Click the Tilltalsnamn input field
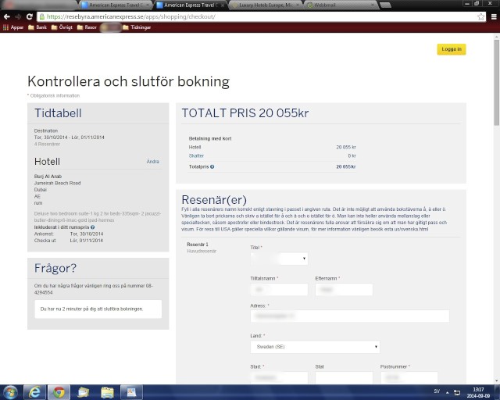This screenshot has width=500, height=400. (279, 290)
